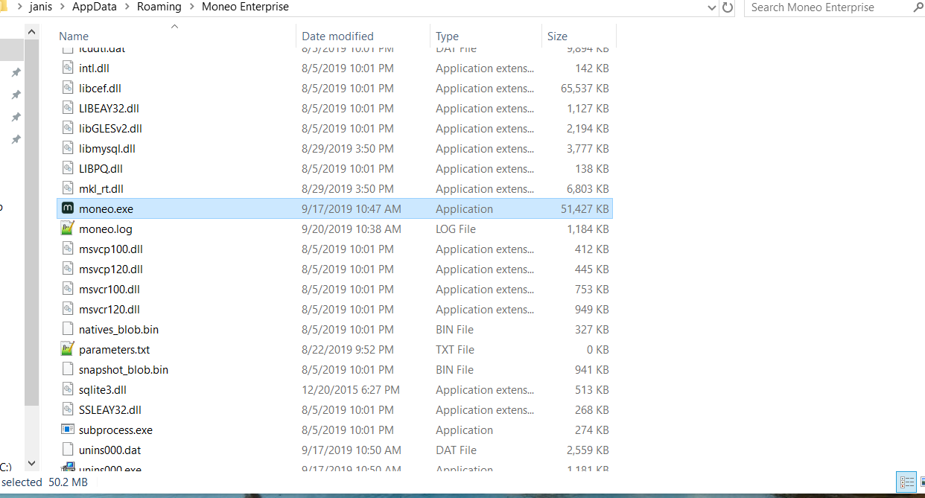Click the libcef.dll file icon
Screen dimensions: 925x498
click(68, 89)
